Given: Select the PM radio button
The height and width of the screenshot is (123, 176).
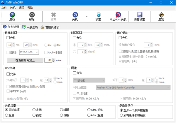Looking at the screenshot, I should 55,45.
